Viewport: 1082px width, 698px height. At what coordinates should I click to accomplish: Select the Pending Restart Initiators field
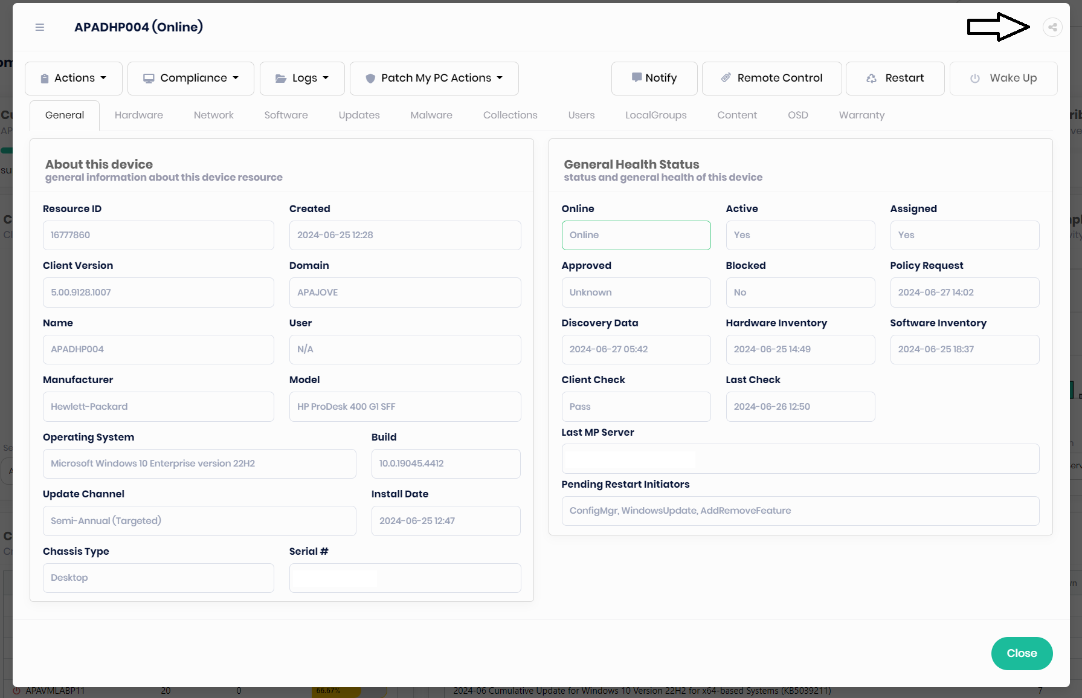pos(800,511)
